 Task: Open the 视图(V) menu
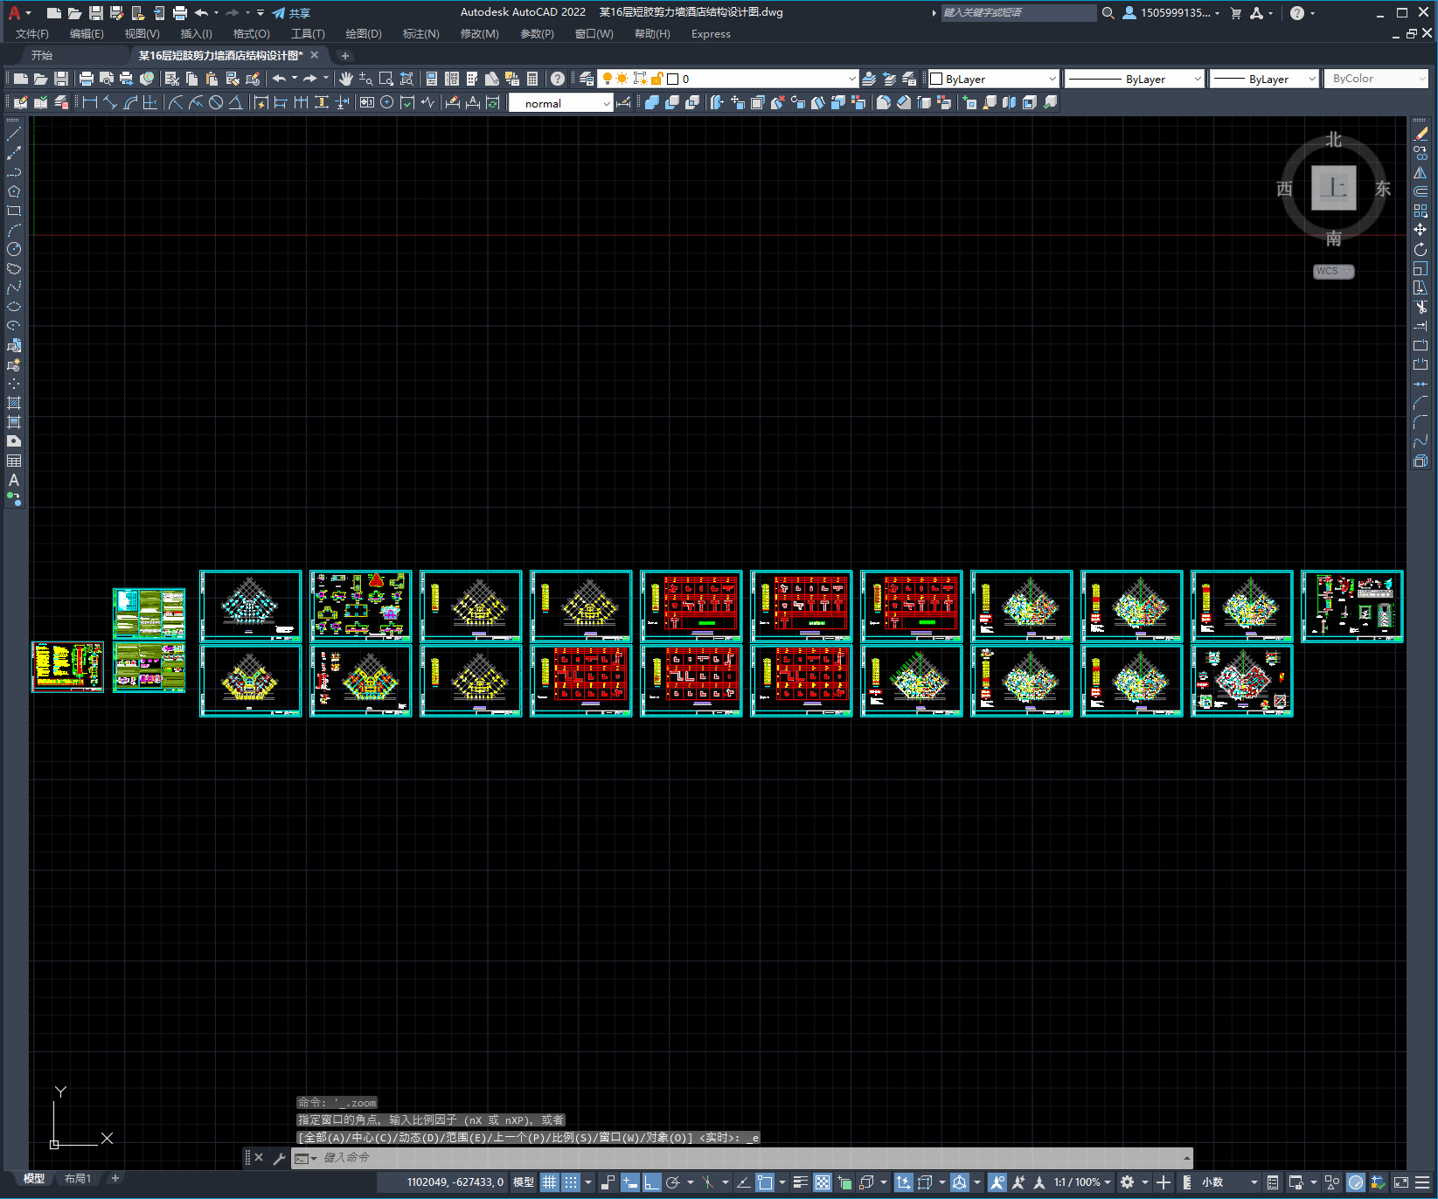[142, 34]
